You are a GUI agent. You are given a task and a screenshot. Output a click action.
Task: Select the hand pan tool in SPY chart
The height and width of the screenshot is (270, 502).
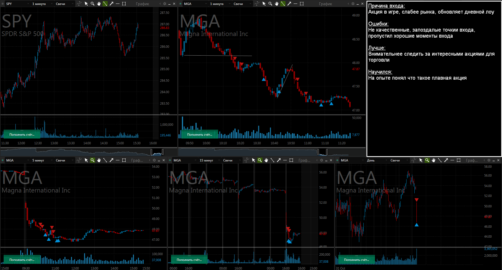pyautogui.click(x=99, y=4)
